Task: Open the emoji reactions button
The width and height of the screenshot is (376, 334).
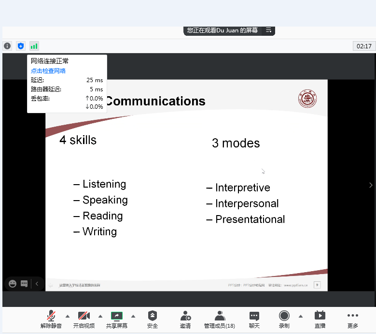Action: pos(13,284)
